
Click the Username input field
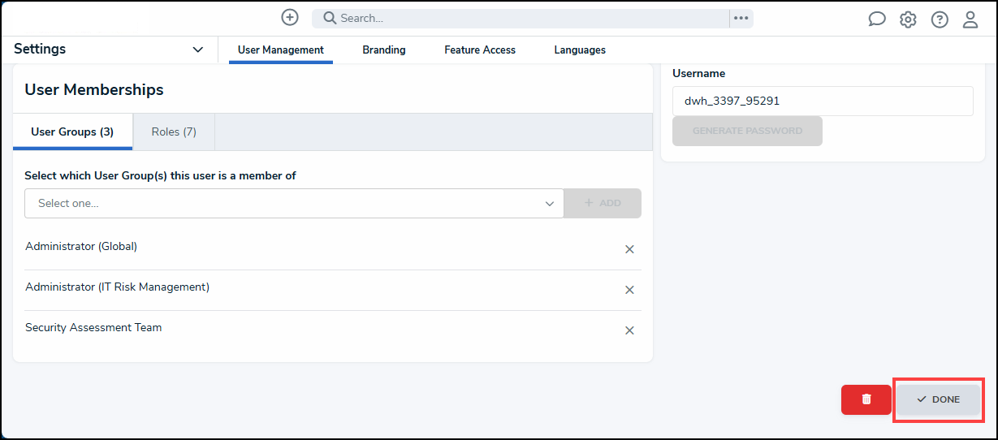[823, 101]
